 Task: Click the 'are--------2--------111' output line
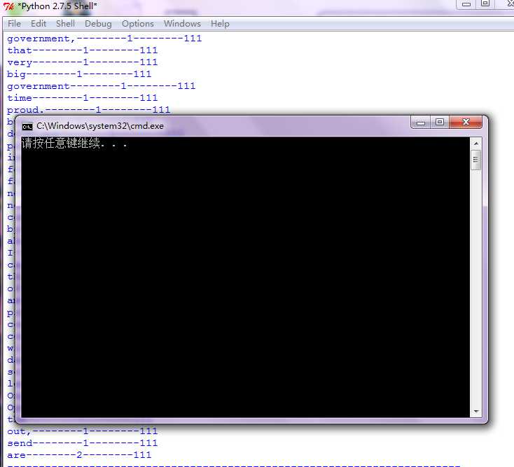(x=79, y=455)
